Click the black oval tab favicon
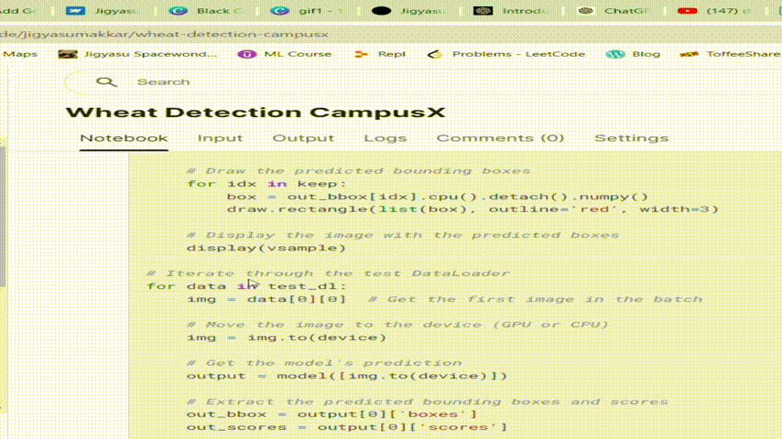Image resolution: width=782 pixels, height=439 pixels. pos(382,10)
